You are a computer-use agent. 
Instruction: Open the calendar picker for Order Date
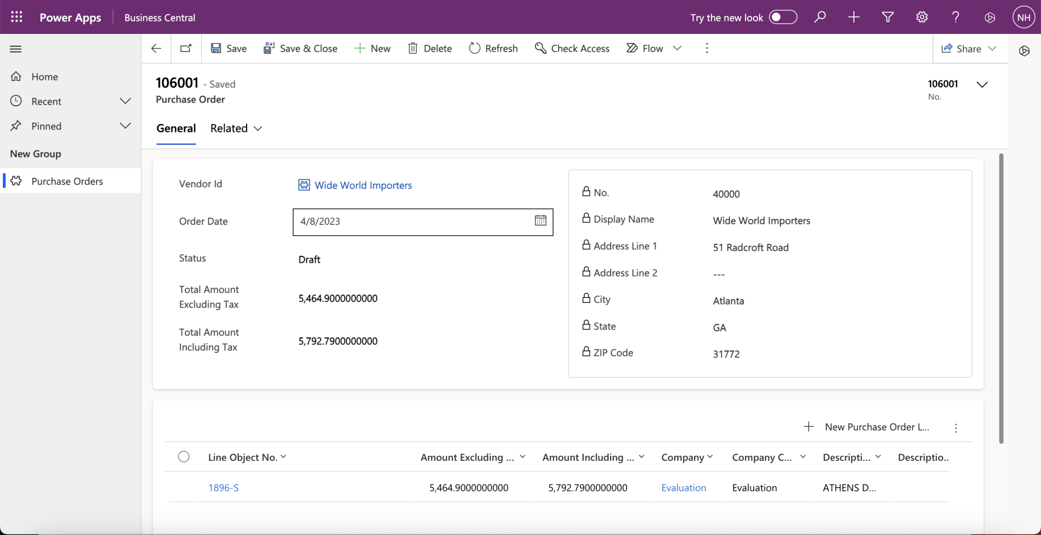540,221
